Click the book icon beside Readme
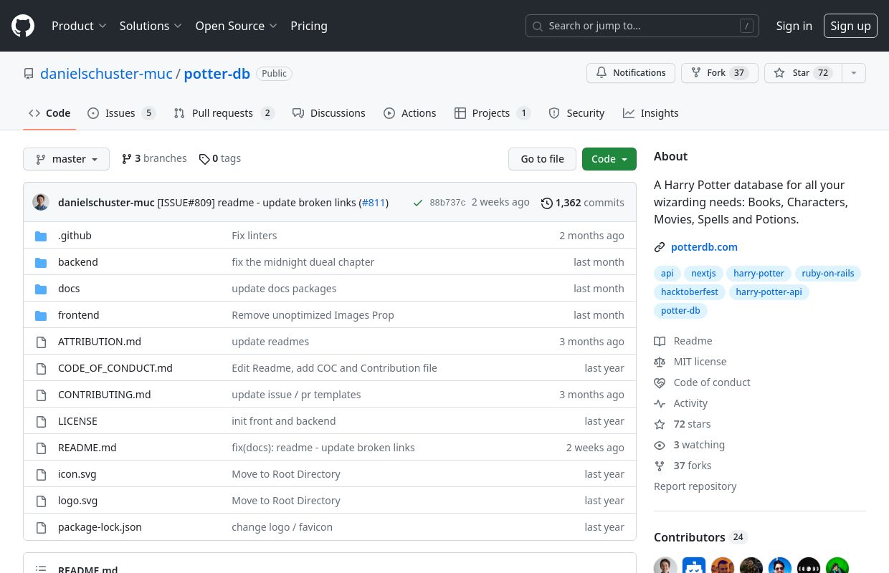889x573 pixels. [660, 341]
